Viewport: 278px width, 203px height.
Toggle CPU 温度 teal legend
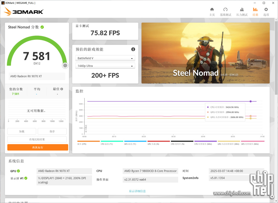pos(112,143)
